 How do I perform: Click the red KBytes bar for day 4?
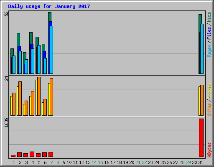(32, 154)
